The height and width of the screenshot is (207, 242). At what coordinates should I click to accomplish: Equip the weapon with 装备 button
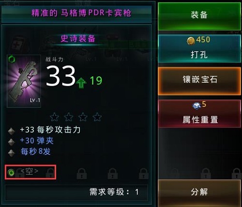pos(199,16)
